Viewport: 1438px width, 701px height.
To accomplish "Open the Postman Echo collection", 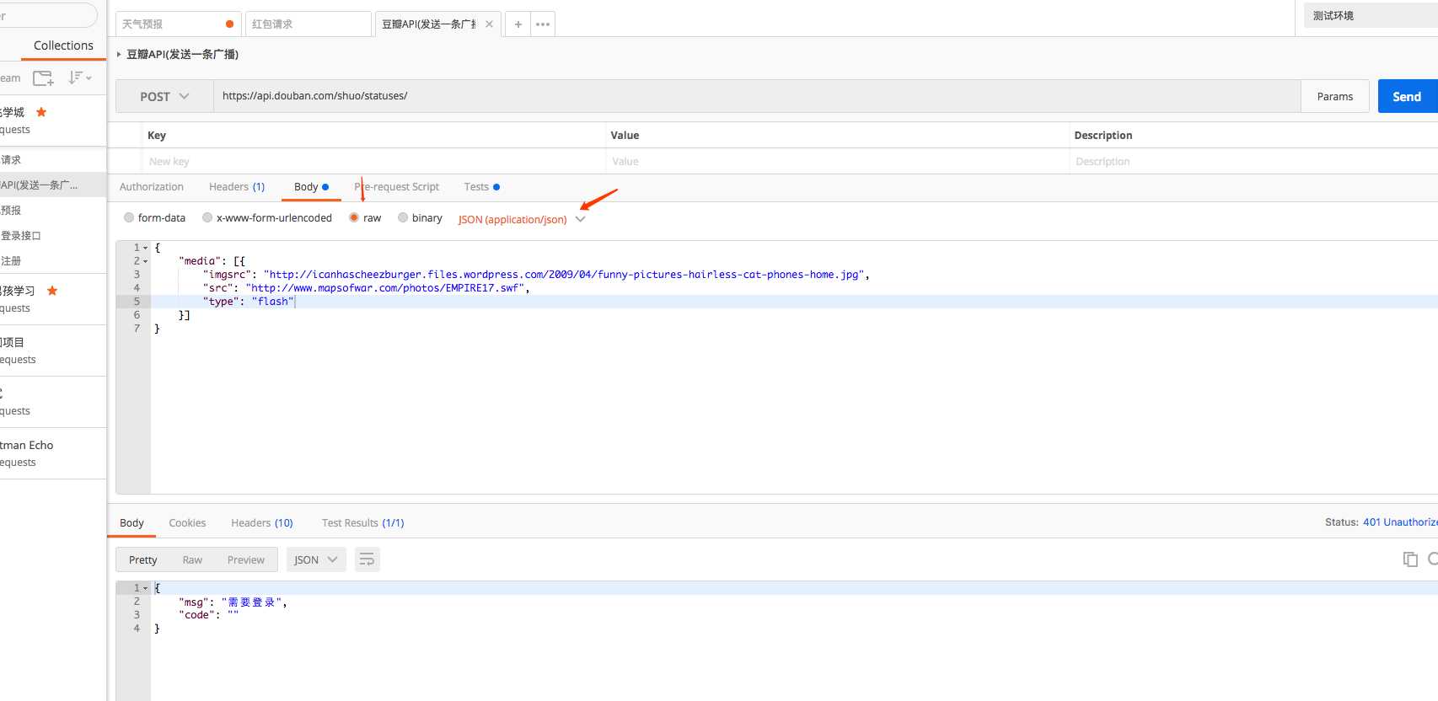I will 53,453.
